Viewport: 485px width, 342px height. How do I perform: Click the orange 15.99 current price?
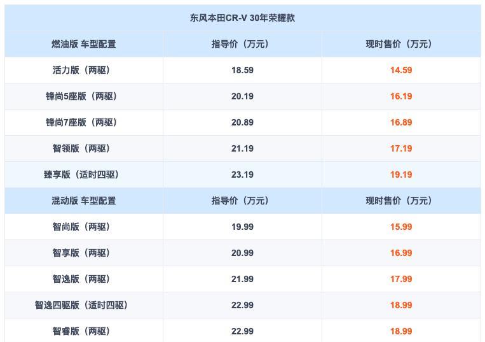tap(401, 227)
